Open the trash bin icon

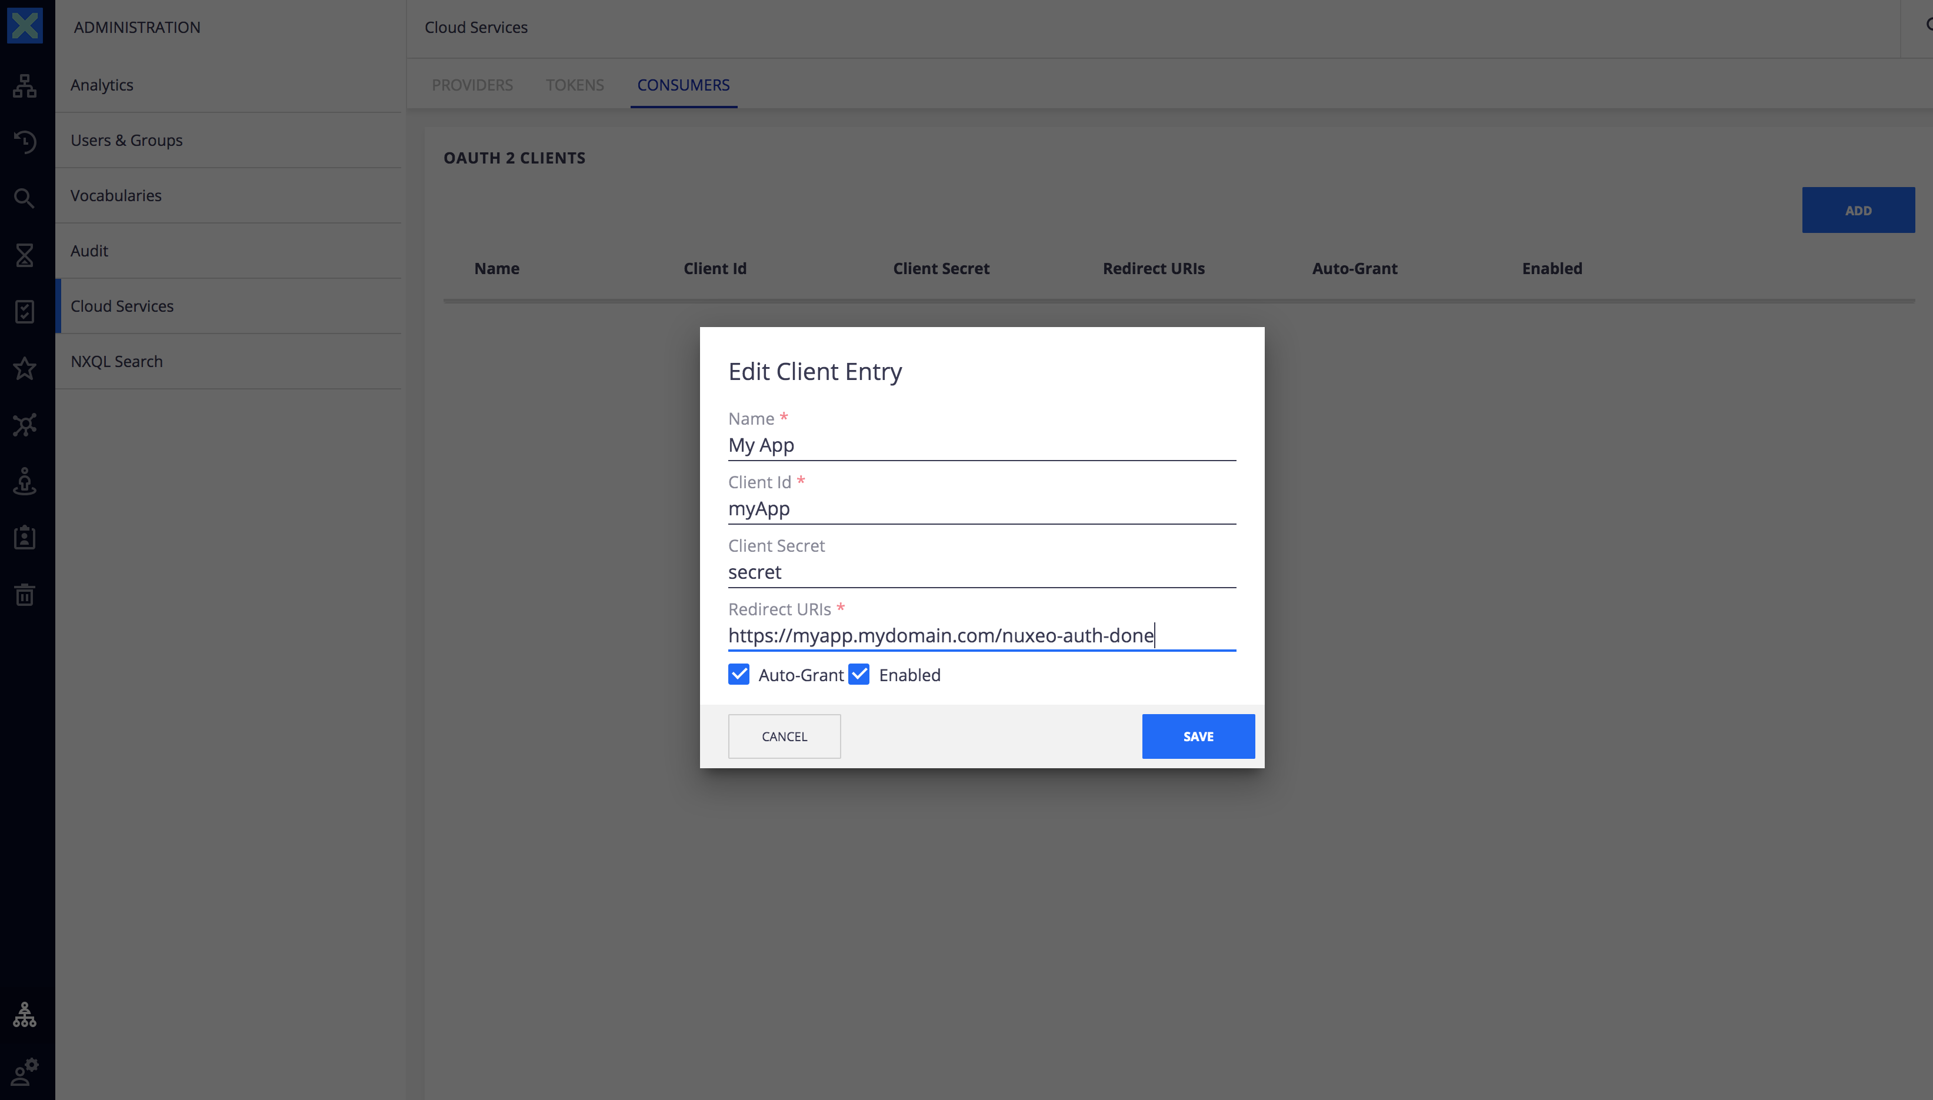pos(25,594)
